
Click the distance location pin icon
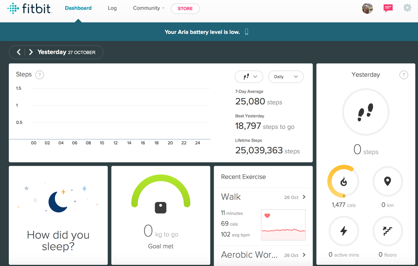pyautogui.click(x=387, y=181)
